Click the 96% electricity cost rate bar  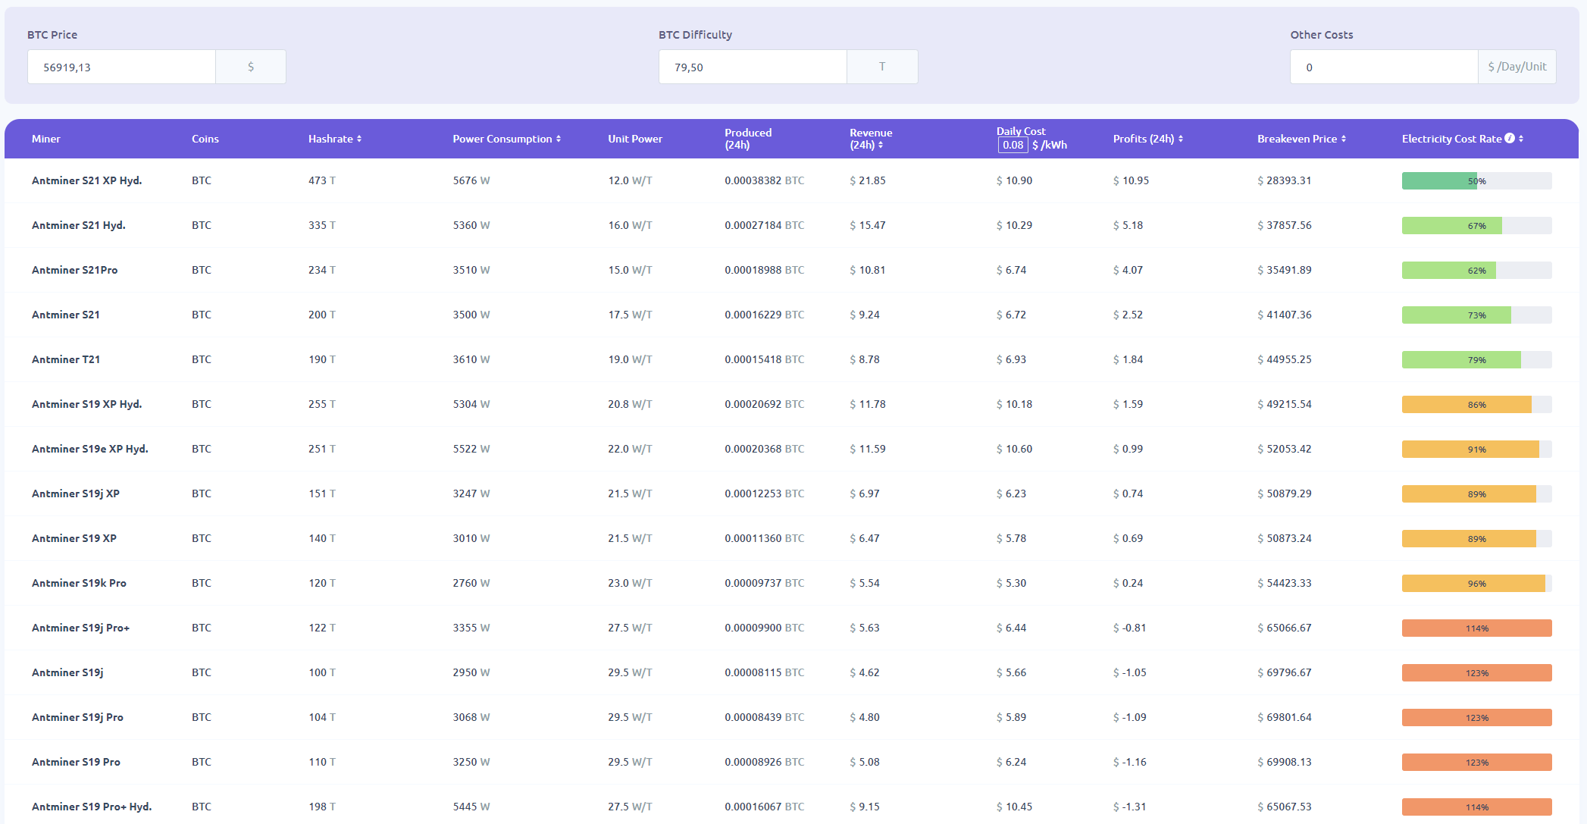[x=1476, y=583]
